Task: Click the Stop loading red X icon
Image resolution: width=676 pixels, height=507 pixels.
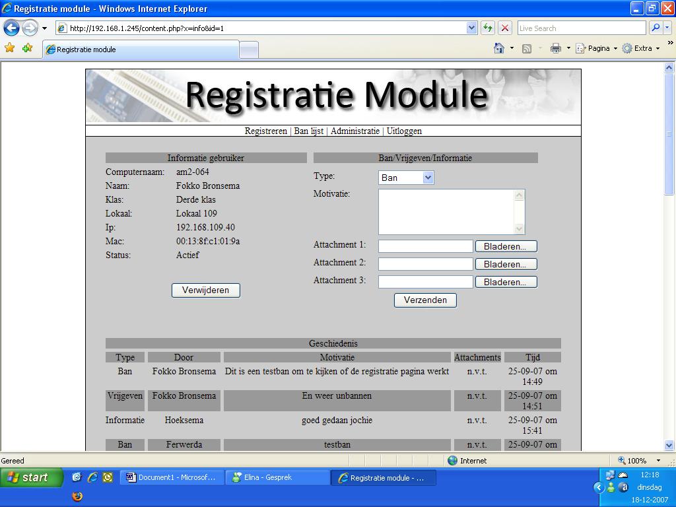Action: coord(505,28)
